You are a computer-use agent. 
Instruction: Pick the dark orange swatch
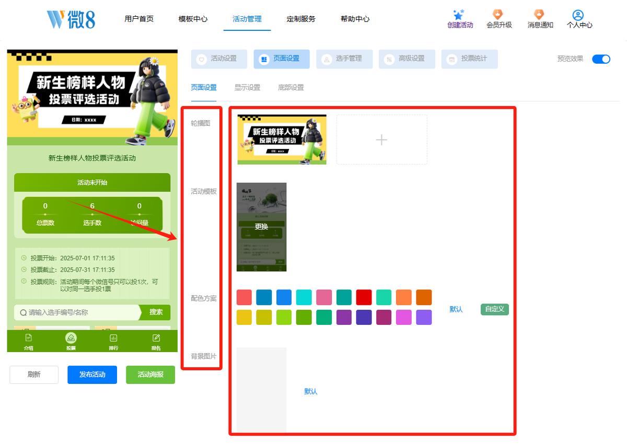pos(424,297)
